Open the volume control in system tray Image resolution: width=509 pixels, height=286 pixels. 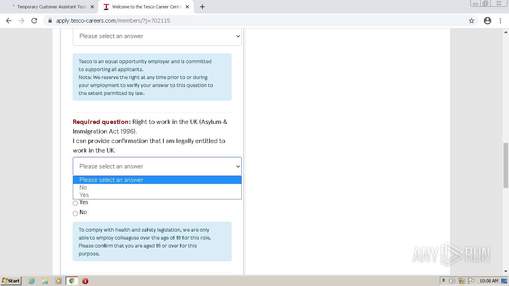452,281
